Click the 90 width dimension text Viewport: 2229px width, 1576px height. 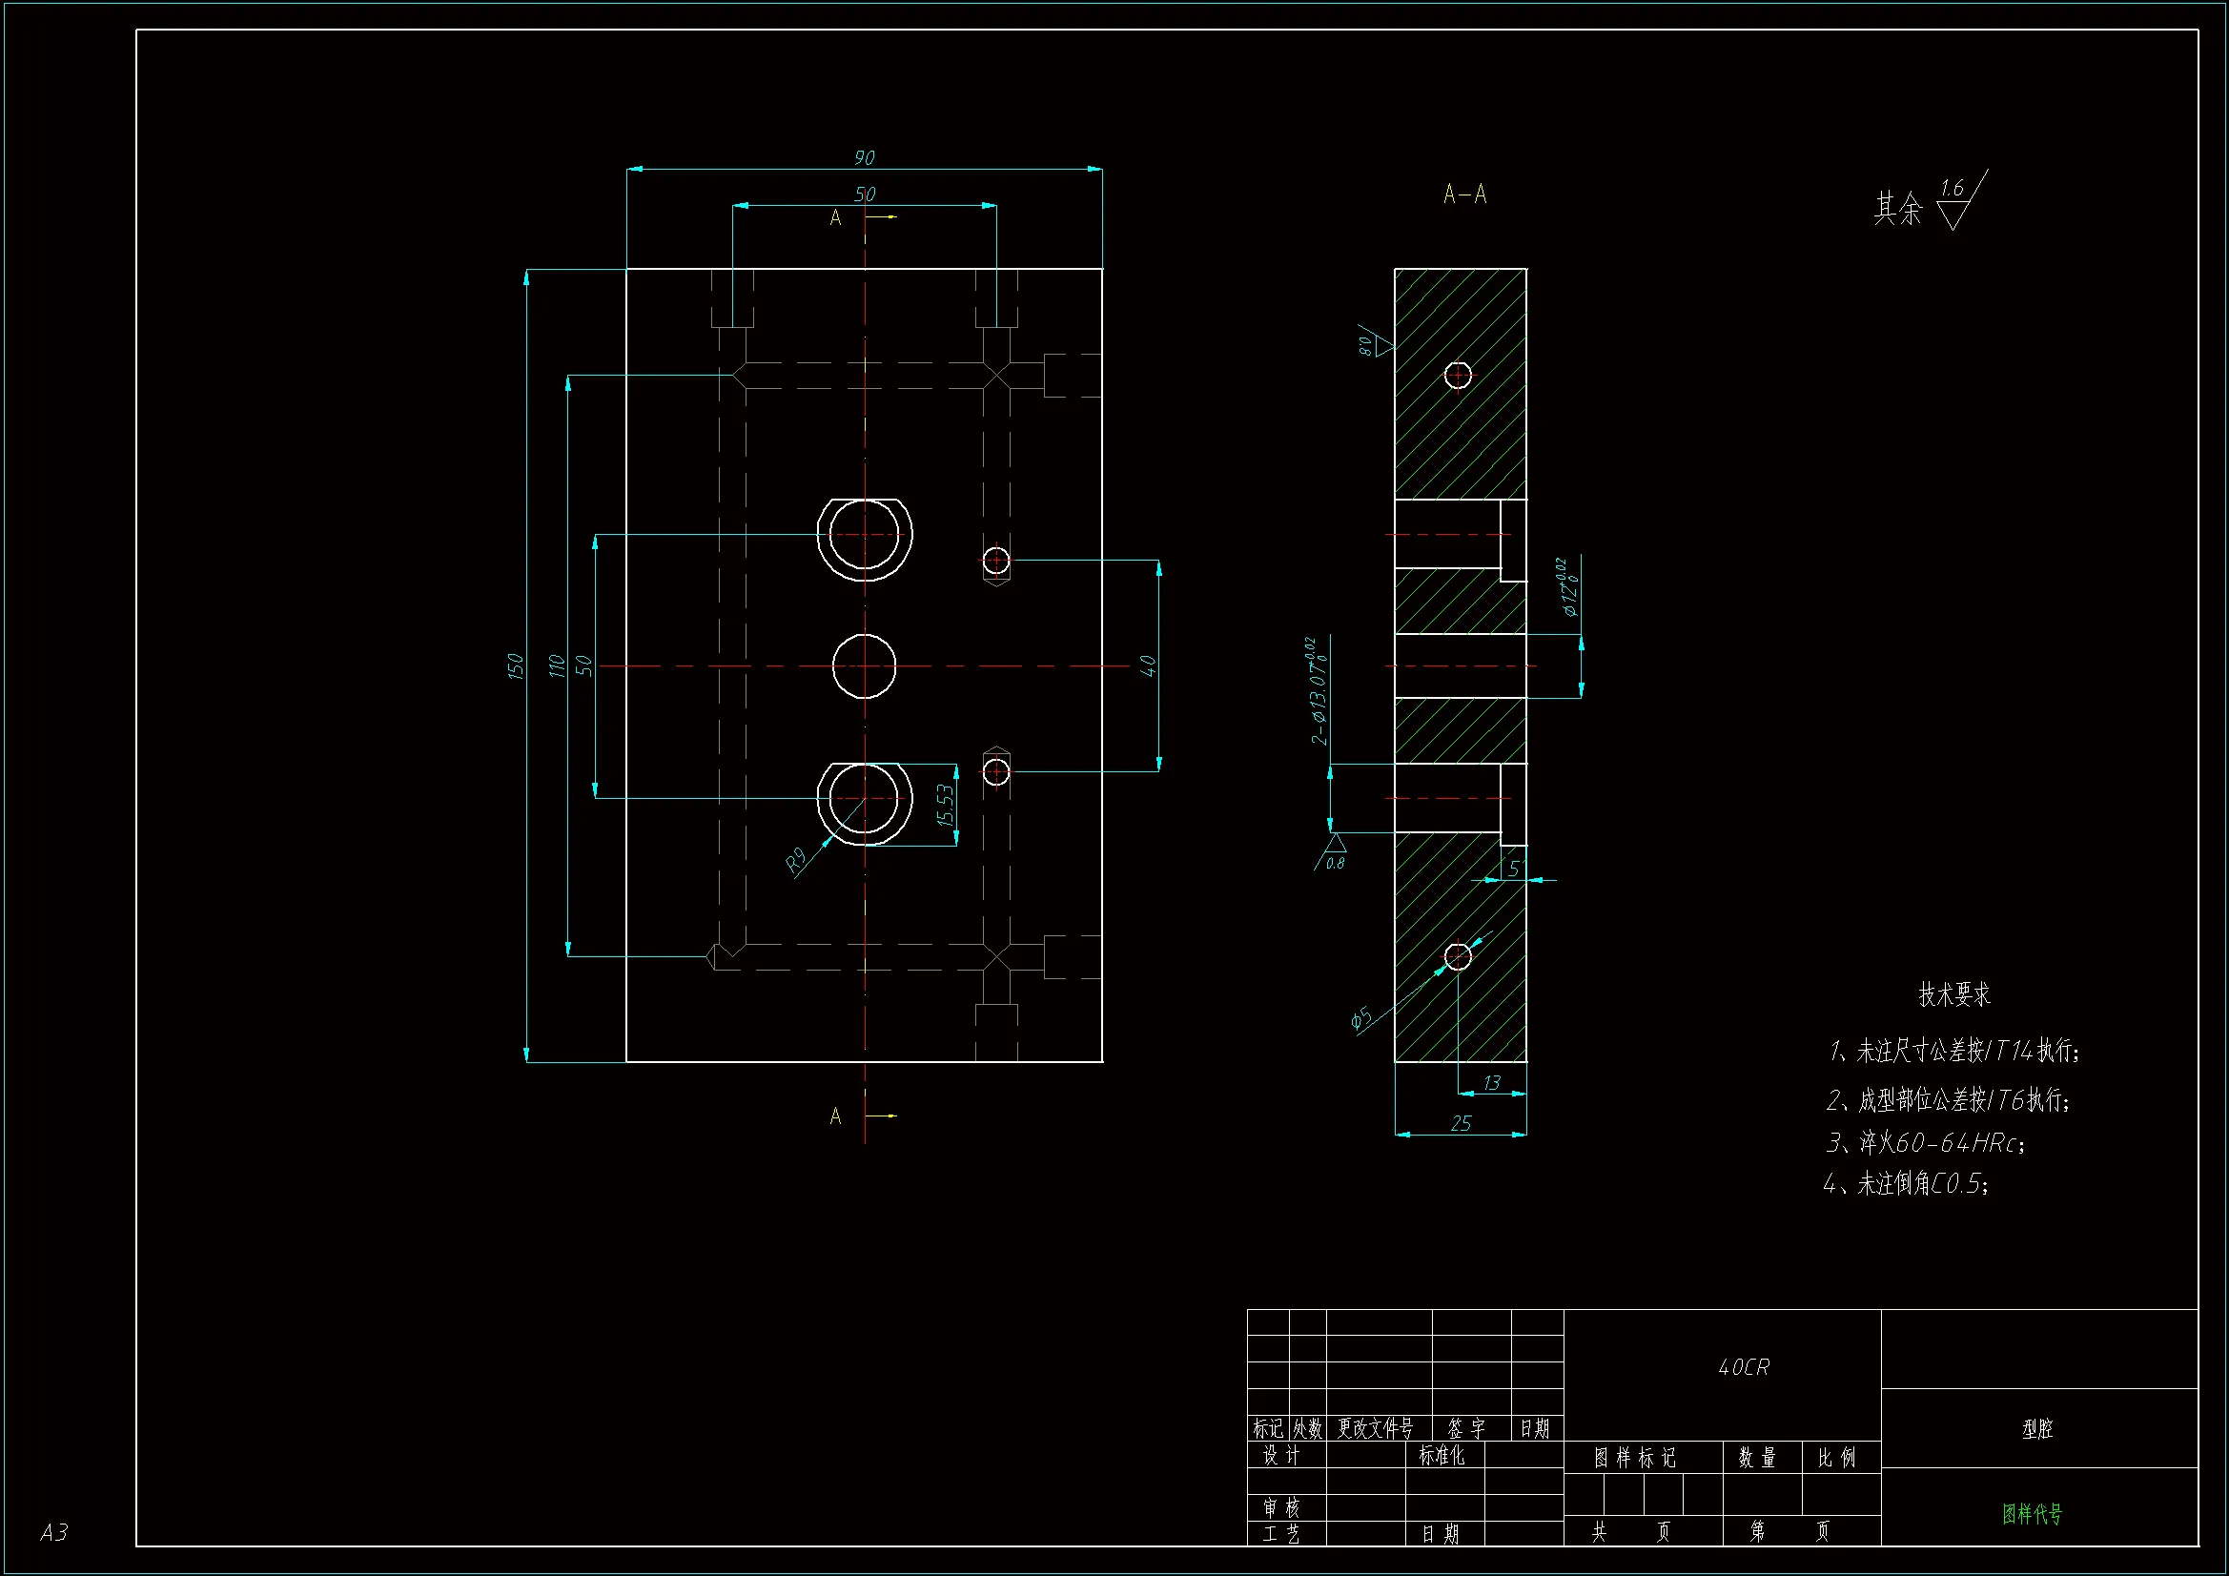pyautogui.click(x=864, y=157)
